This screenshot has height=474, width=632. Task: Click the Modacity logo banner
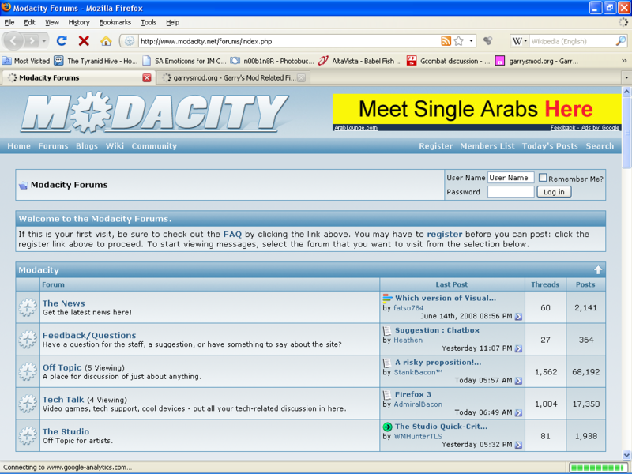click(155, 112)
